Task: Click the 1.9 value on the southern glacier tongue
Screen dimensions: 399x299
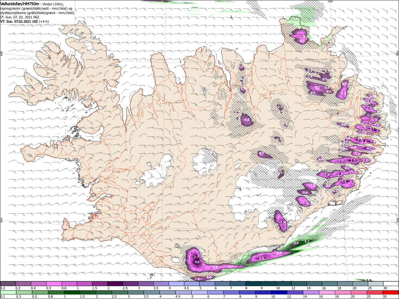Action: click(283, 222)
